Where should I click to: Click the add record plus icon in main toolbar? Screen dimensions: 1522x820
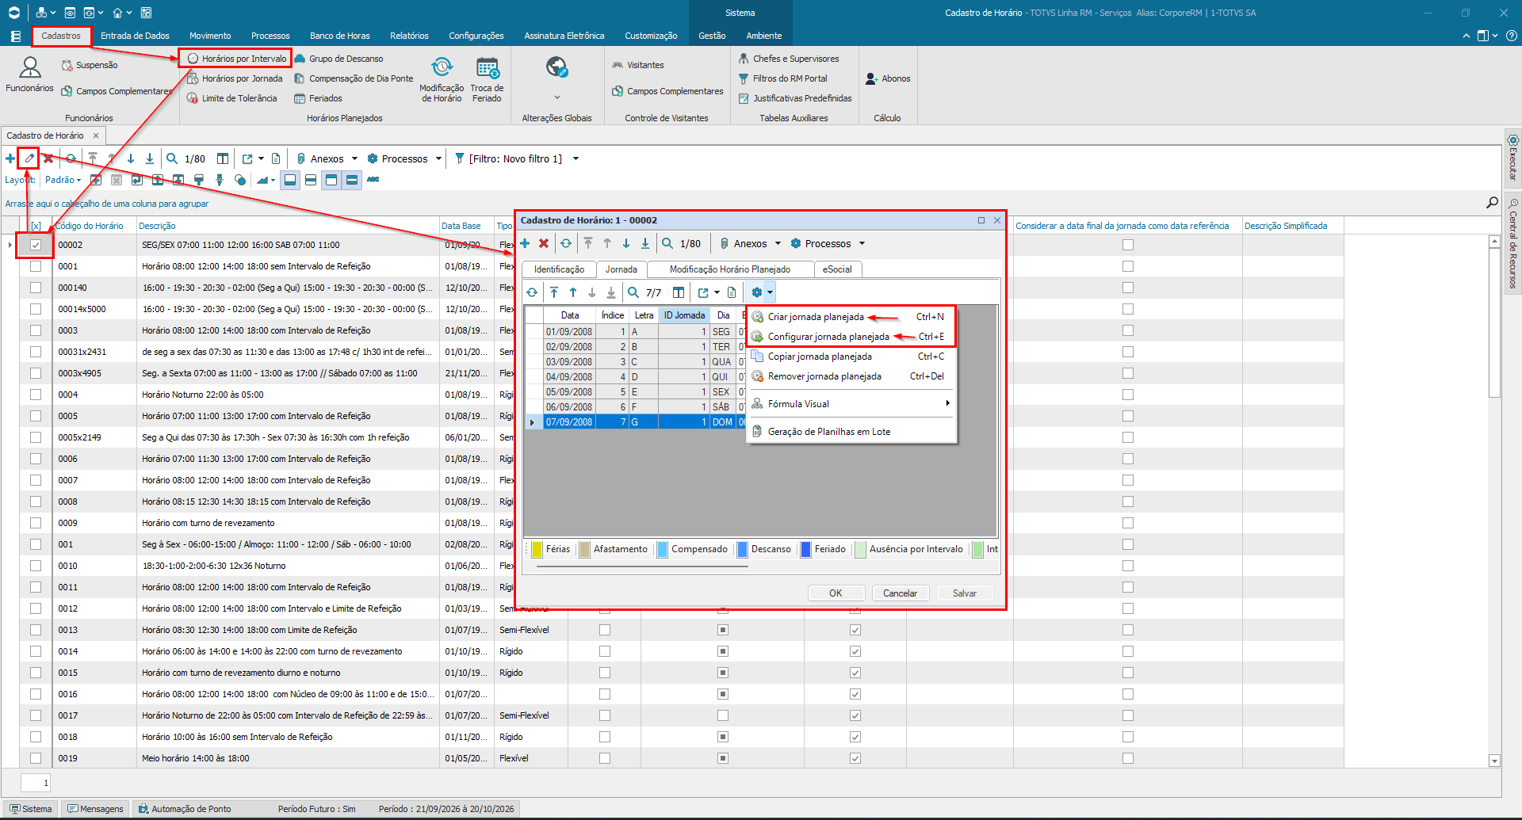[10, 158]
